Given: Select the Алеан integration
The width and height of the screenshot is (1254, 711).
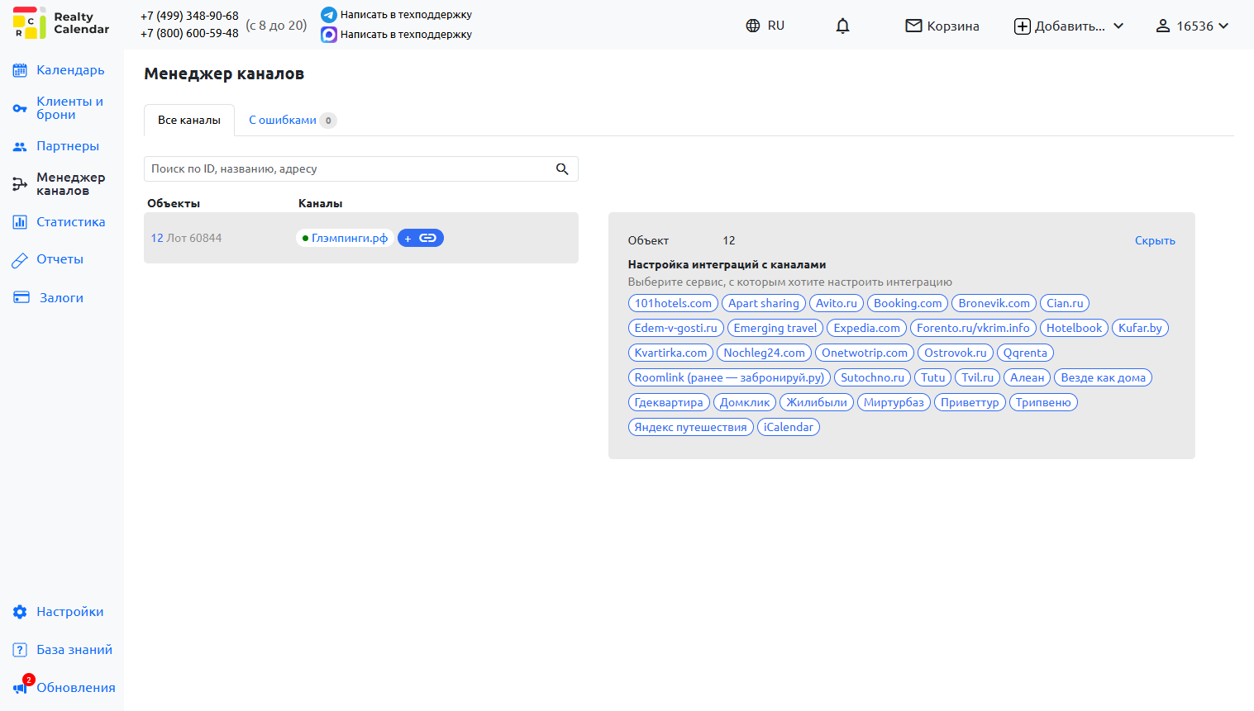Looking at the screenshot, I should pyautogui.click(x=1027, y=377).
